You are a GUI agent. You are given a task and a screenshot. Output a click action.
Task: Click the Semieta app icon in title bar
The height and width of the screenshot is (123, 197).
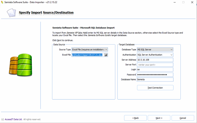[2, 2]
